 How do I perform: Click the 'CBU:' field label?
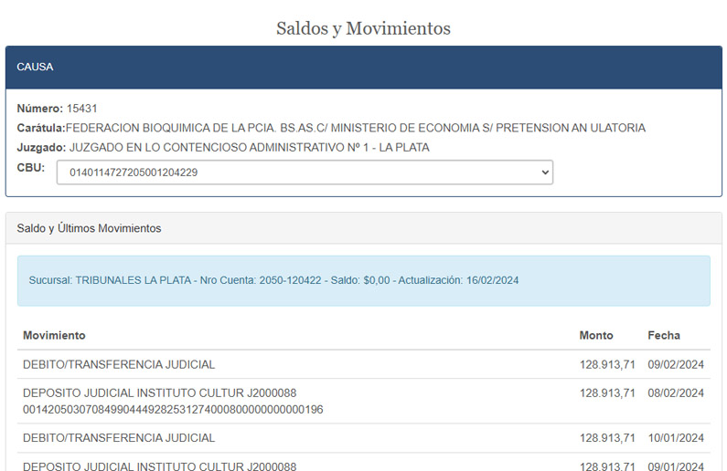pos(31,168)
